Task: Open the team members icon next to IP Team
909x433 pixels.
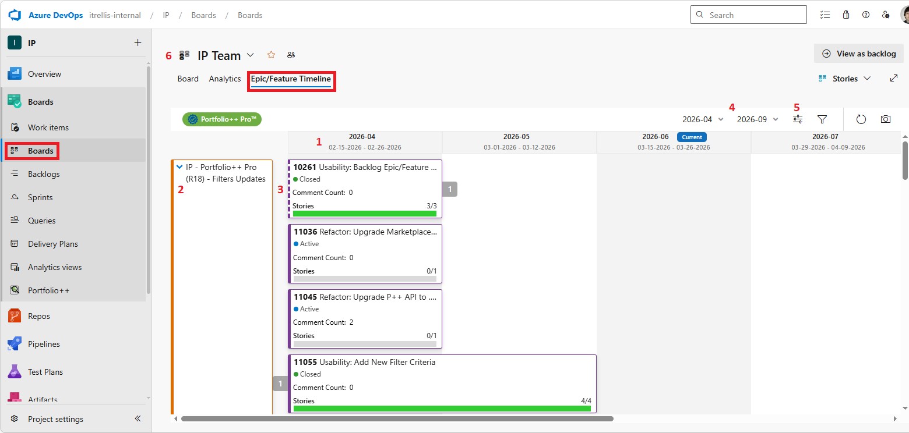Action: pyautogui.click(x=291, y=55)
